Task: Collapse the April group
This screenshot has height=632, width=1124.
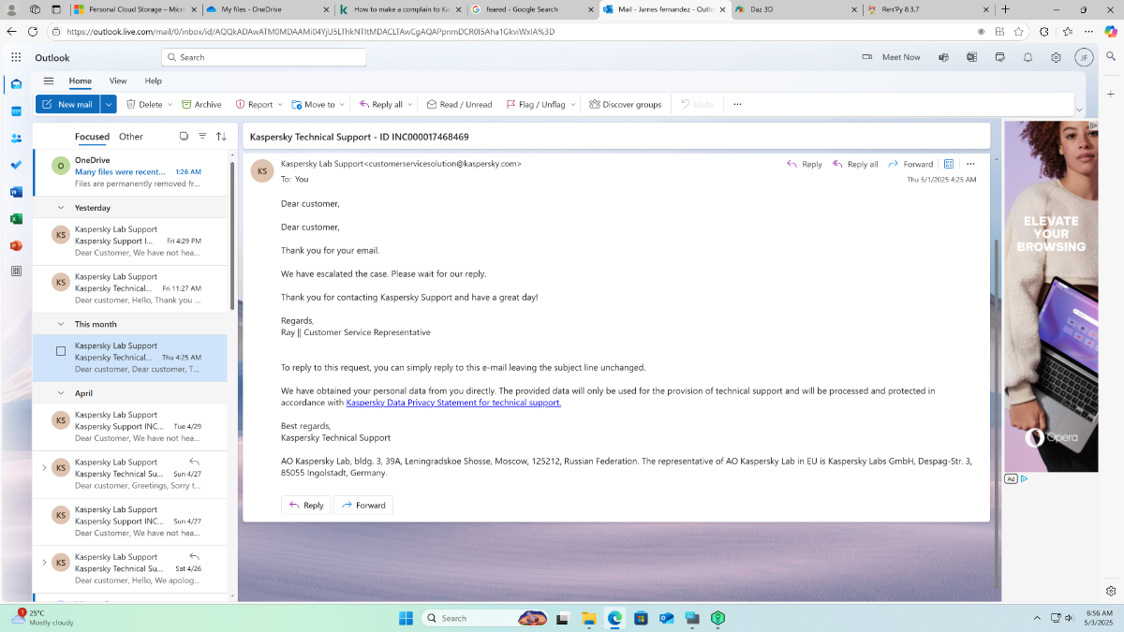Action: click(61, 393)
